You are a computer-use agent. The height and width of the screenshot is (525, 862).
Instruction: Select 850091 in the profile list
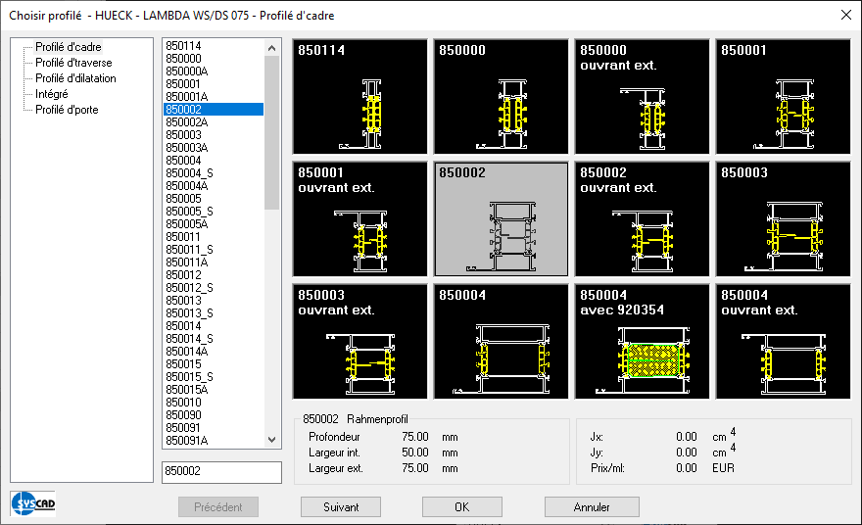click(214, 428)
